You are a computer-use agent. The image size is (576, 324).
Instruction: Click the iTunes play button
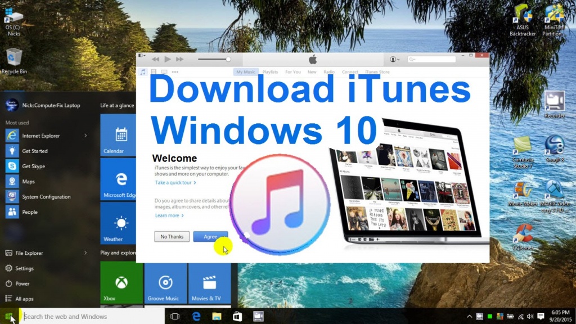[167, 59]
